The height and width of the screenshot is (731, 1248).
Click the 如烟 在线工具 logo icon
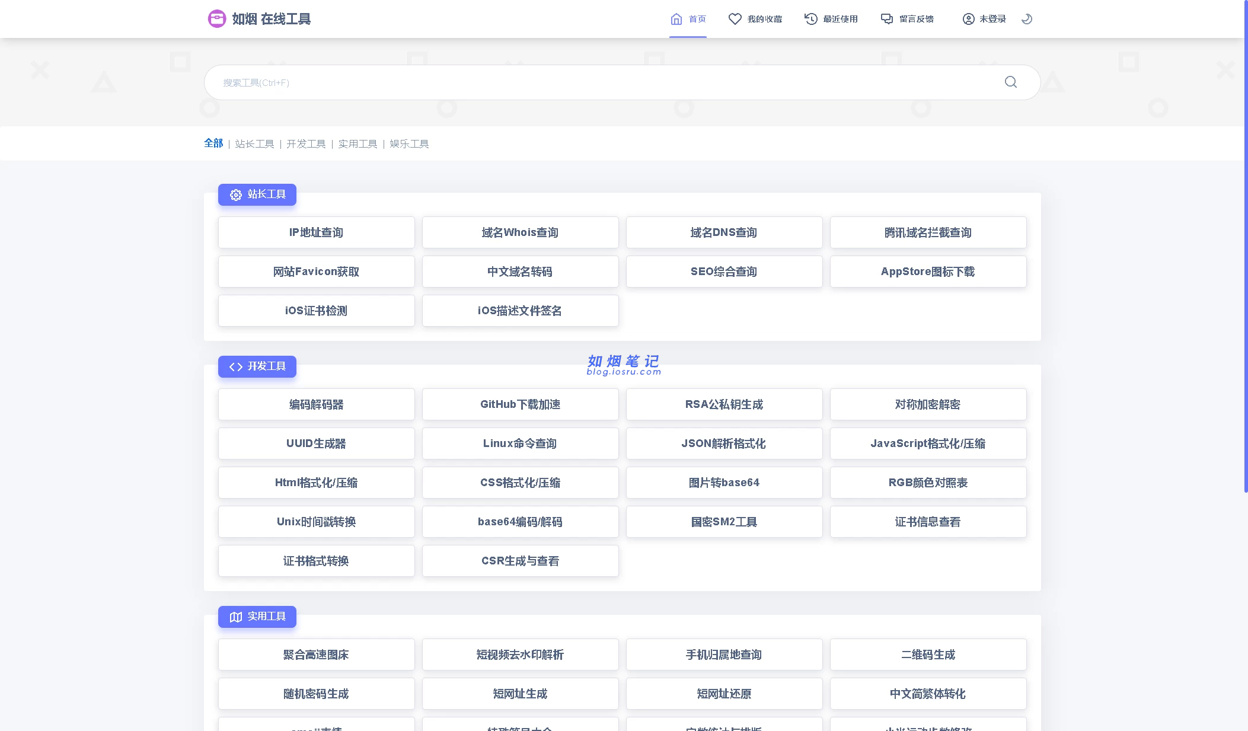pyautogui.click(x=216, y=19)
